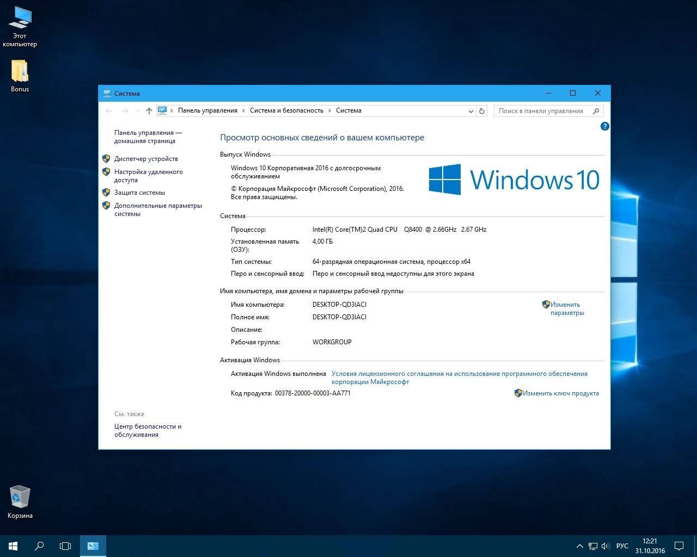Open Task View on the taskbar
The height and width of the screenshot is (557, 697).
(65, 546)
